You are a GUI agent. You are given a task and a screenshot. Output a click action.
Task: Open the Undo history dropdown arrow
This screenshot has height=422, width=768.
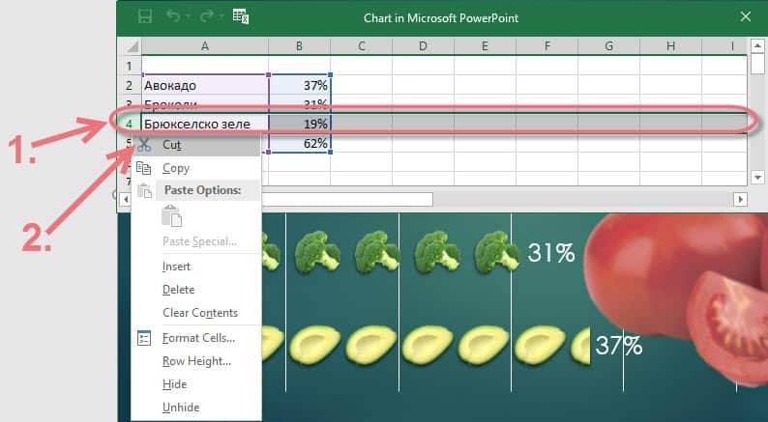point(189,17)
